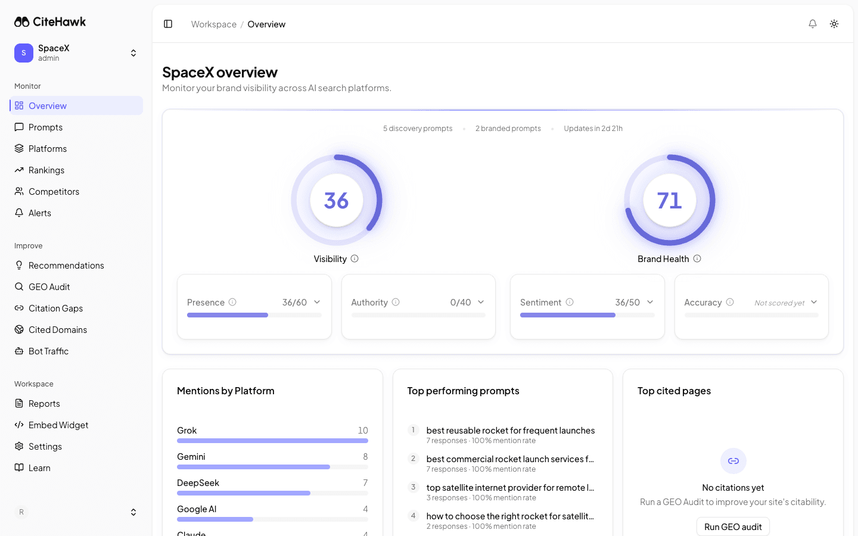This screenshot has width=858, height=536.
Task: Click the Gemini platform row
Action: 272,461
